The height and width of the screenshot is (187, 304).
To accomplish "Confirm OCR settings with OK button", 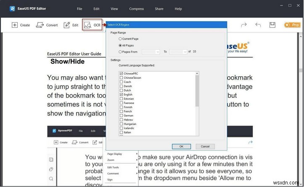I will pyautogui.click(x=181, y=147).
